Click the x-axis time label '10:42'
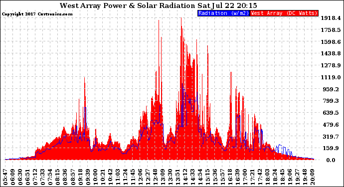Viewport: 344px width, 187px height. point(110,177)
